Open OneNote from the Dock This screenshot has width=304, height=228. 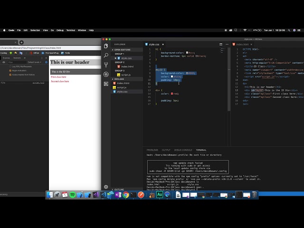(118, 195)
